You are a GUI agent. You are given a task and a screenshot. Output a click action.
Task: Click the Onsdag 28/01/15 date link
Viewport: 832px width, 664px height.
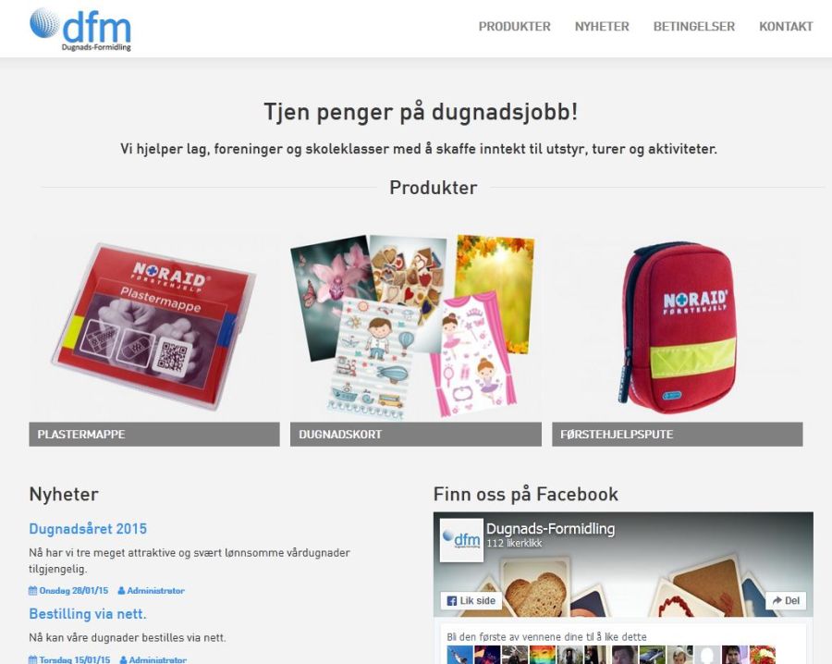pos(74,590)
